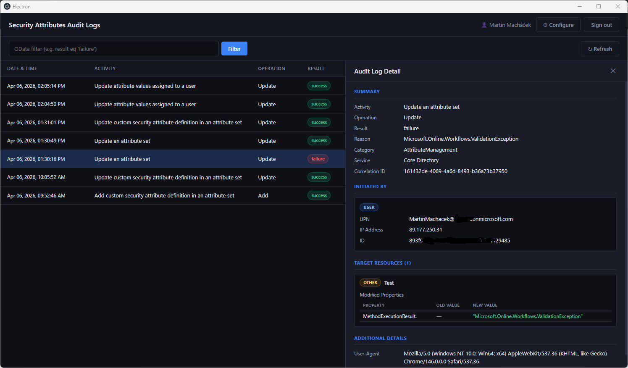Image resolution: width=628 pixels, height=368 pixels.
Task: Focus the OData filter input field
Action: (113, 49)
